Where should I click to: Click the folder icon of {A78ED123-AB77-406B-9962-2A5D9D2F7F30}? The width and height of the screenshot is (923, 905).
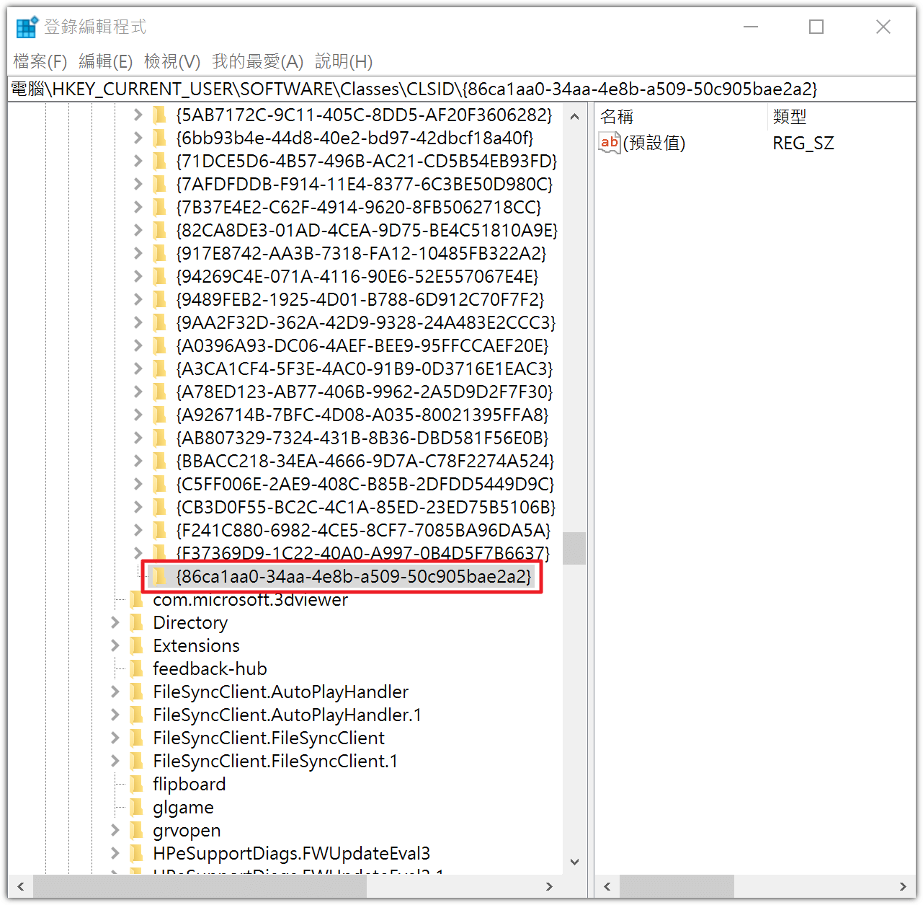159,392
